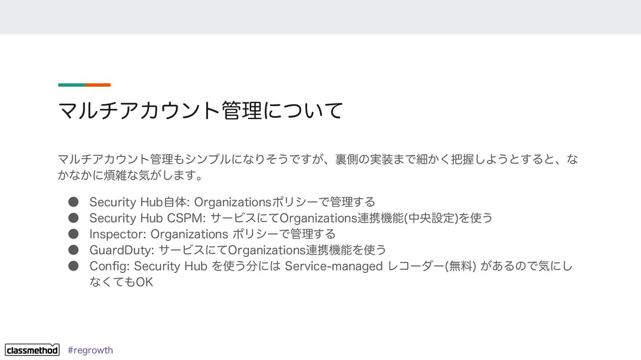Screen dimensions: 641x360
Task: Click the orange accent bar above title
Action: coord(97,85)
